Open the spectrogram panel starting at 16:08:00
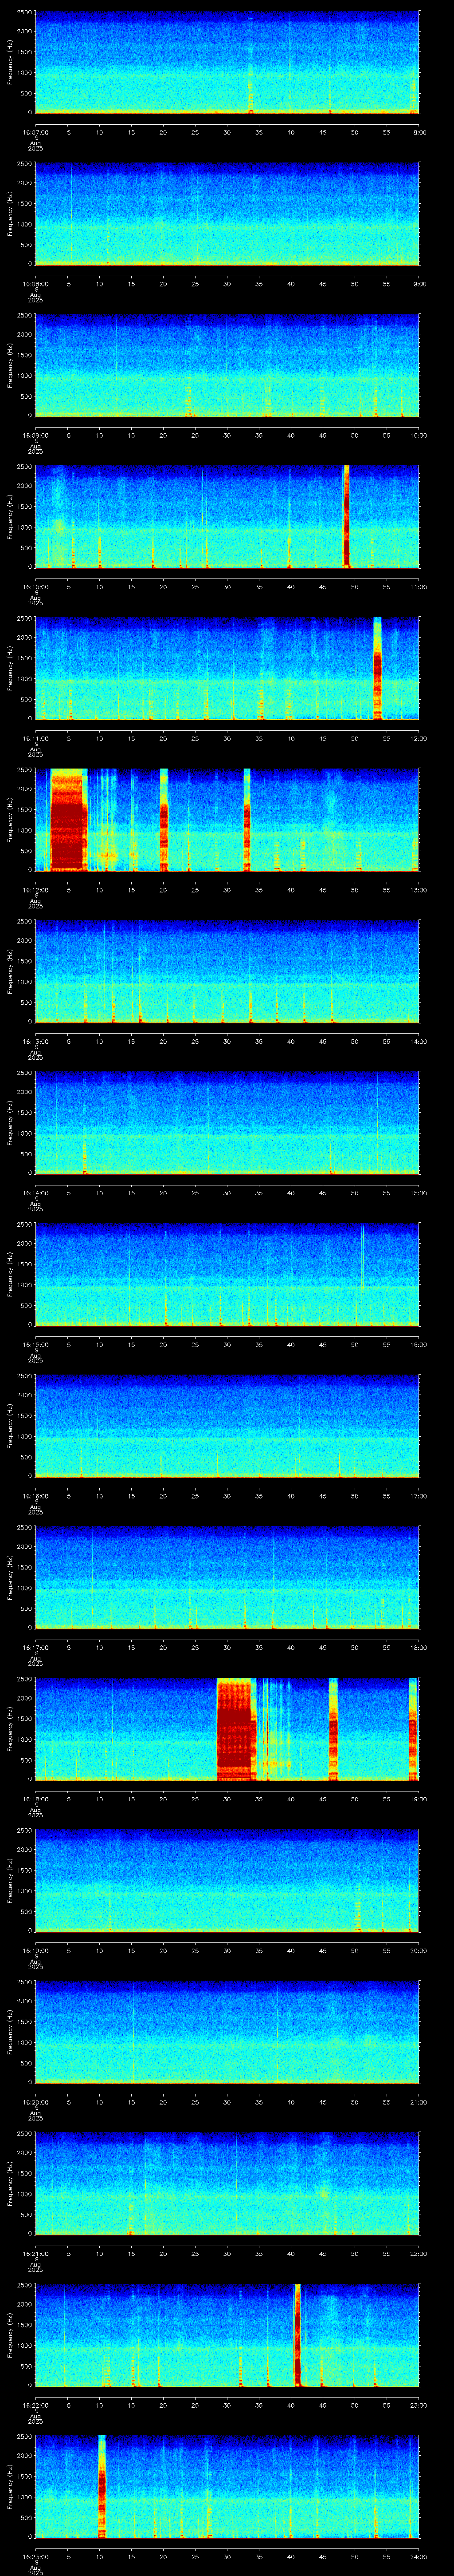This screenshot has width=454, height=2576. 227,214
